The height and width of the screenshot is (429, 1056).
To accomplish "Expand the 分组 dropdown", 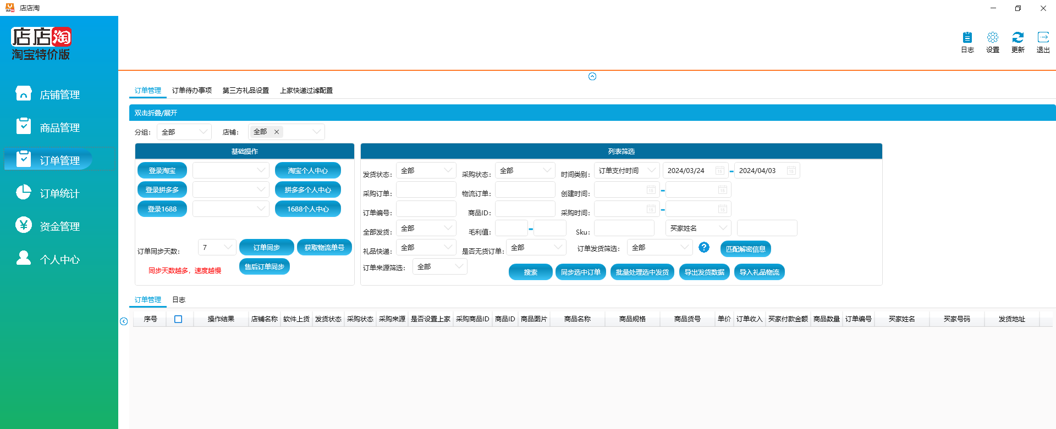I will (184, 132).
